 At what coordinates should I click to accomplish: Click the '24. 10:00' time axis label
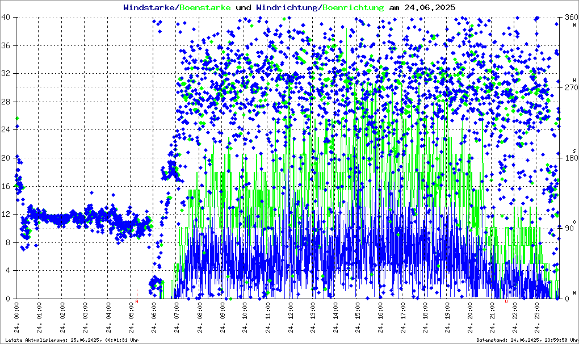click(245, 318)
